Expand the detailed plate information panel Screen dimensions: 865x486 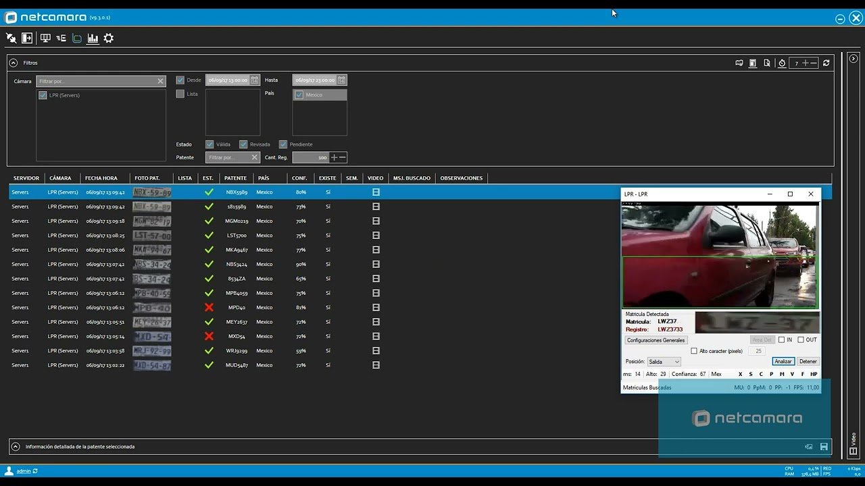pyautogui.click(x=16, y=447)
